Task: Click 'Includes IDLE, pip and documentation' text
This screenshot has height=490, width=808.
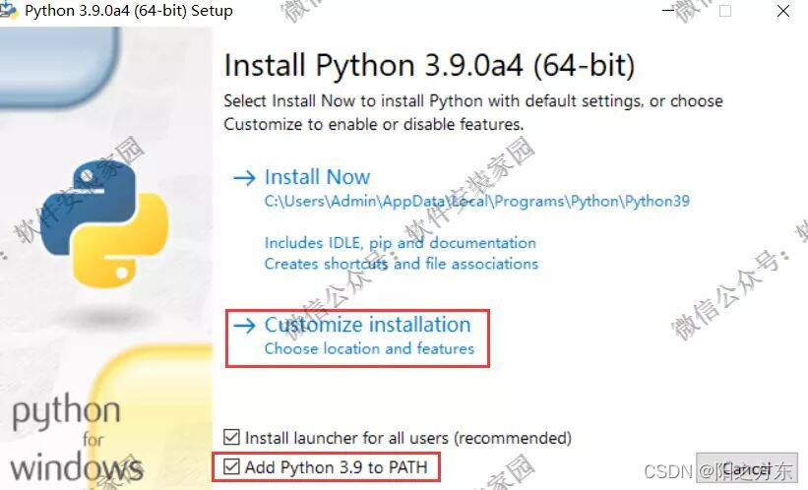Action: click(401, 243)
